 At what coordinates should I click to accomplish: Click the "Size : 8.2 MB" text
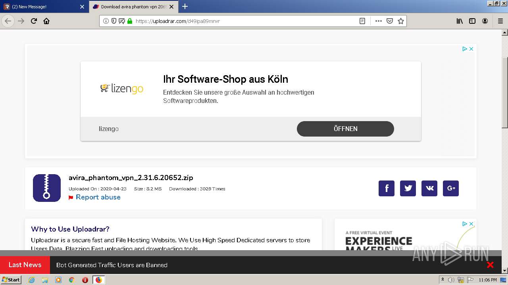click(148, 189)
